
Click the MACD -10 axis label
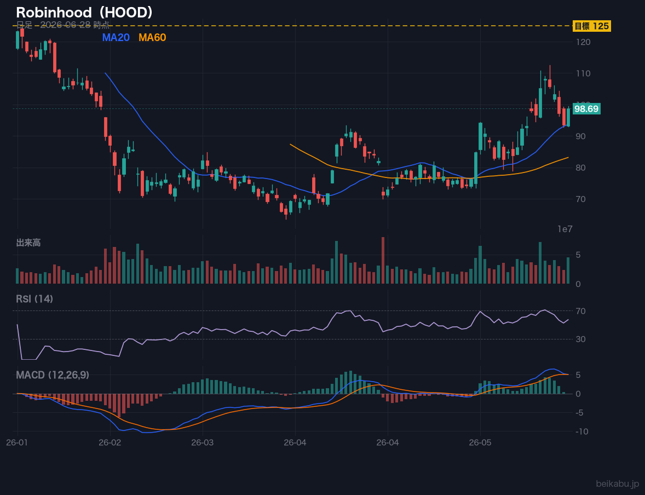coord(582,431)
